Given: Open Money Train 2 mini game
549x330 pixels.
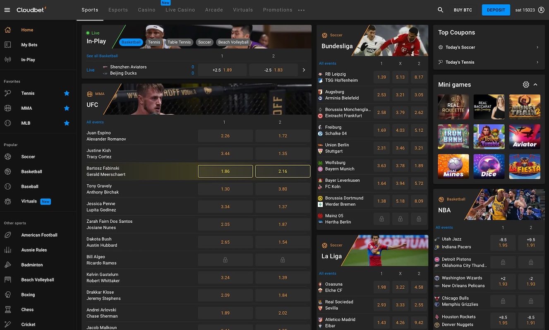Looking at the screenshot, I should pyautogui.click(x=525, y=107).
